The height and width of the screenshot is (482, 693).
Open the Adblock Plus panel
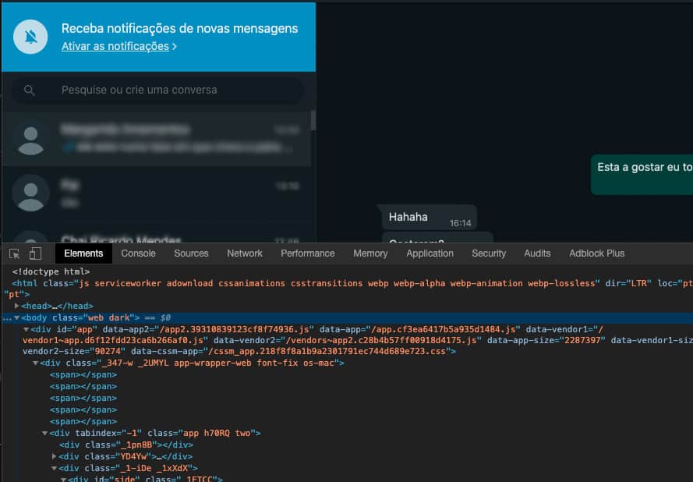point(596,253)
